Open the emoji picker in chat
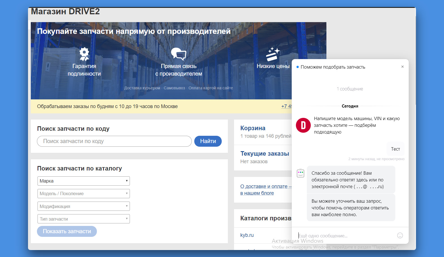Viewport: 444px width, 257px height. click(x=400, y=235)
